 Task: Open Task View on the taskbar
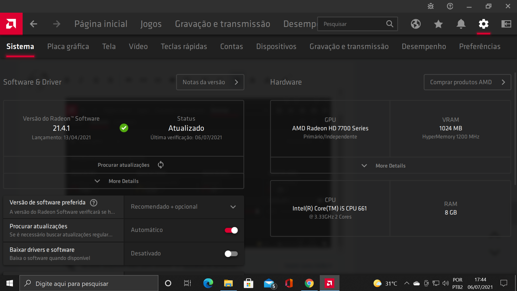pyautogui.click(x=188, y=283)
